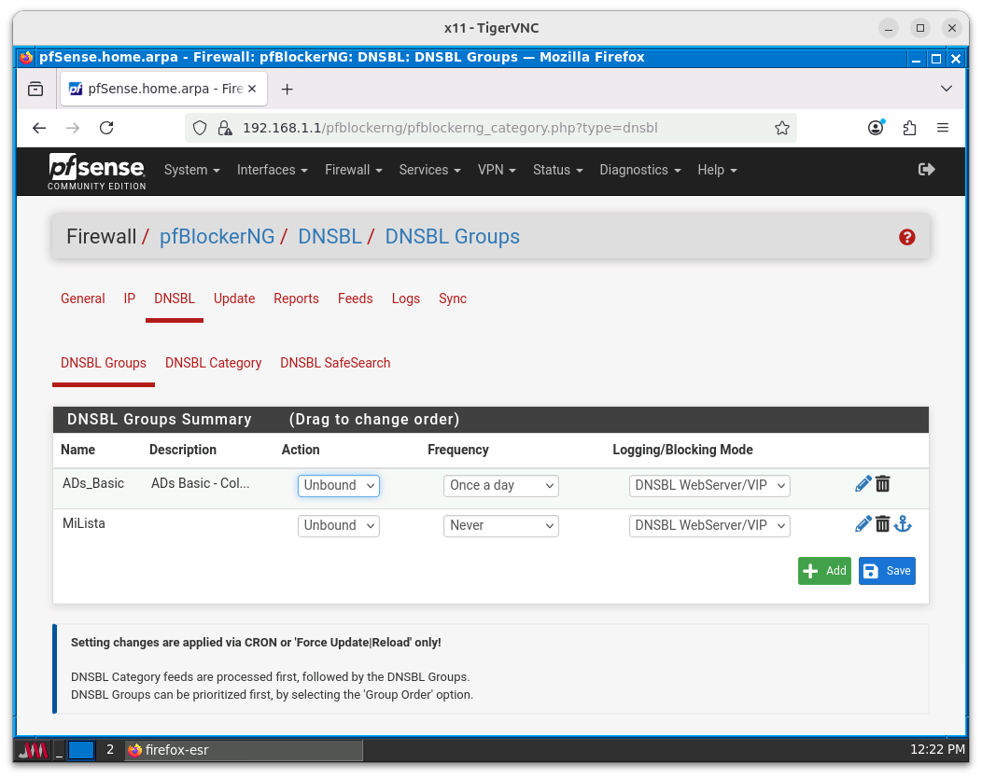Expand the Services menu
982x778 pixels.
[429, 171]
